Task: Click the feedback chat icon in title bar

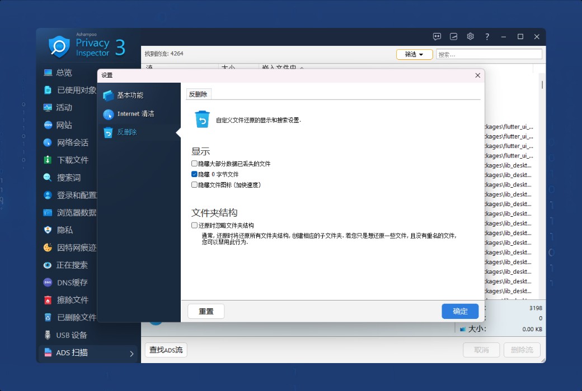Action: [x=437, y=36]
